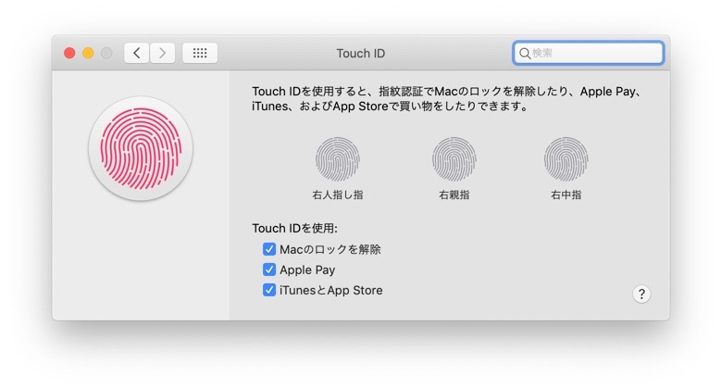The image size is (722, 389).
Task: Click the 右中指 label text
Action: [566, 194]
